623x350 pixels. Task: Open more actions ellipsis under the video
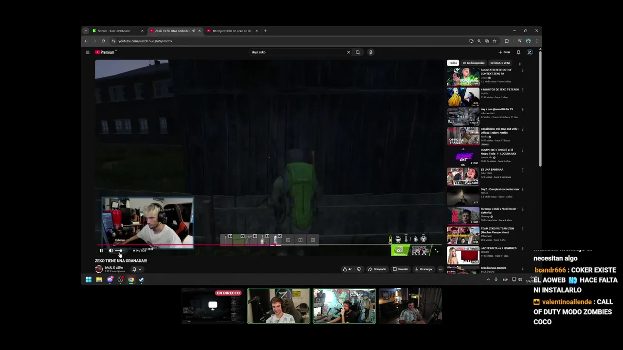(x=440, y=269)
